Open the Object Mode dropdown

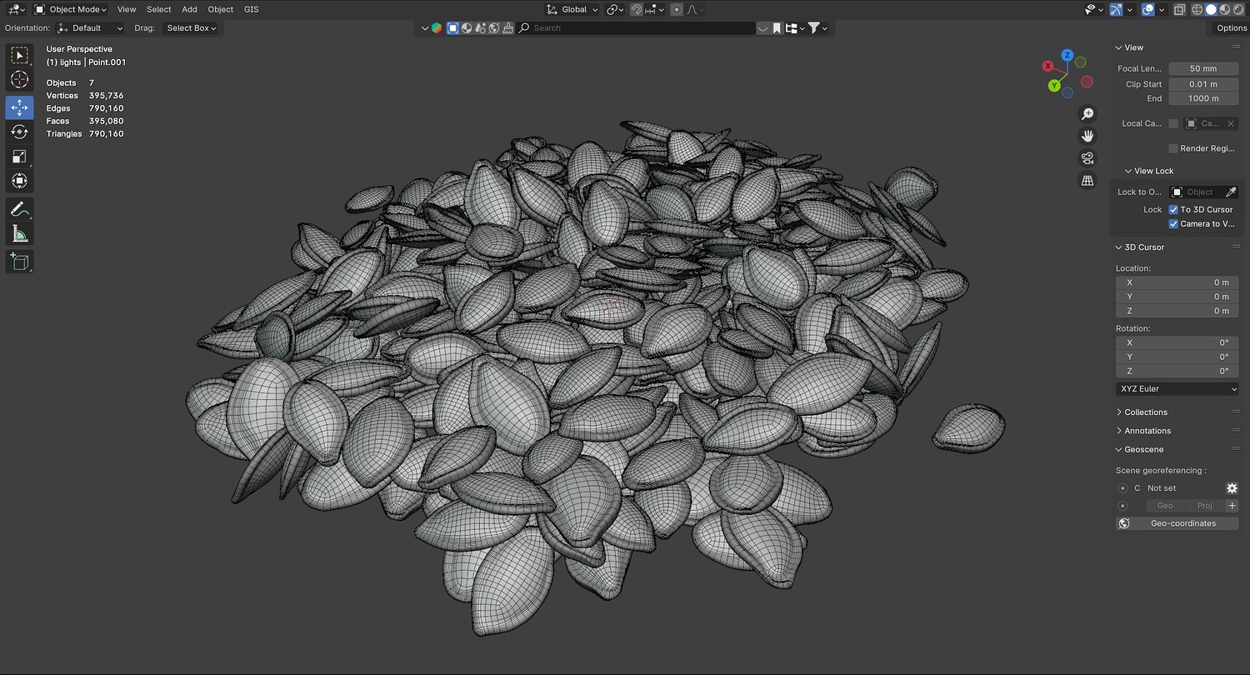pyautogui.click(x=70, y=10)
